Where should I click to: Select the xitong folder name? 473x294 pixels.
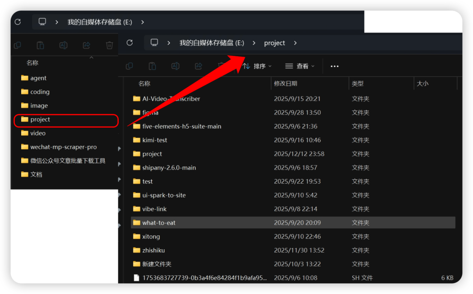click(151, 236)
